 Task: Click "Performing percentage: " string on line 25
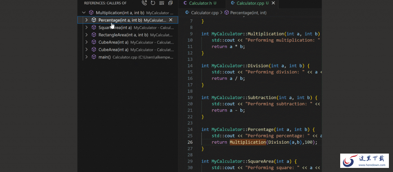(x=278, y=136)
